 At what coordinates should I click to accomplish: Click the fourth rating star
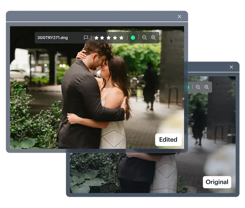(x=115, y=38)
